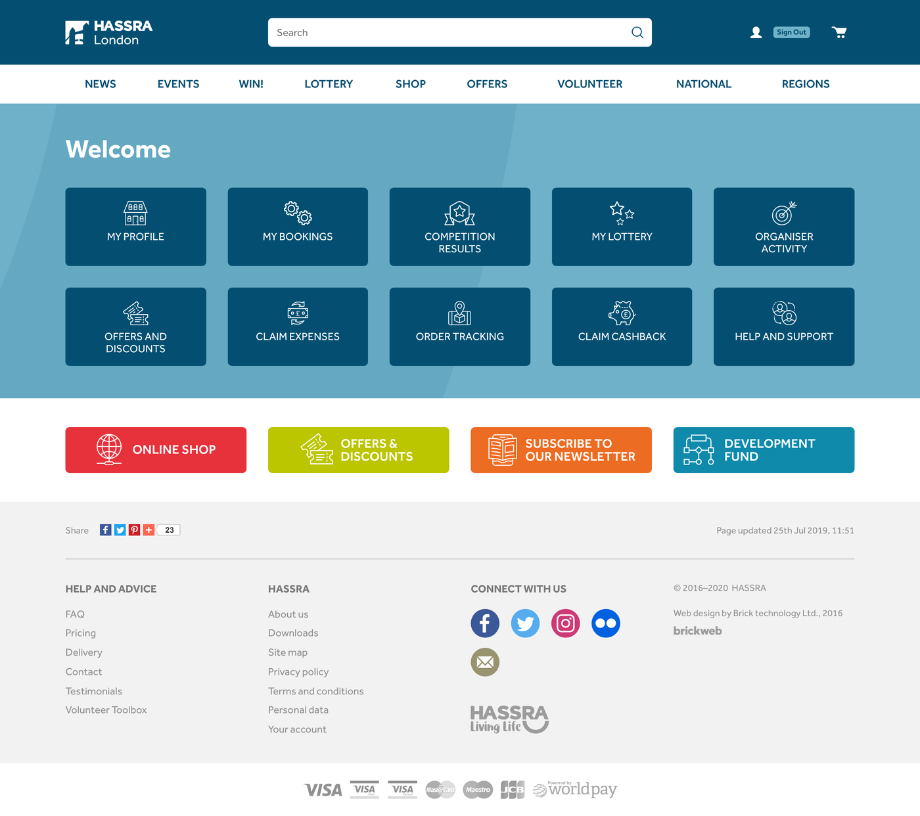Go to Order Tracking tile
This screenshot has width=920, height=816.
point(459,327)
